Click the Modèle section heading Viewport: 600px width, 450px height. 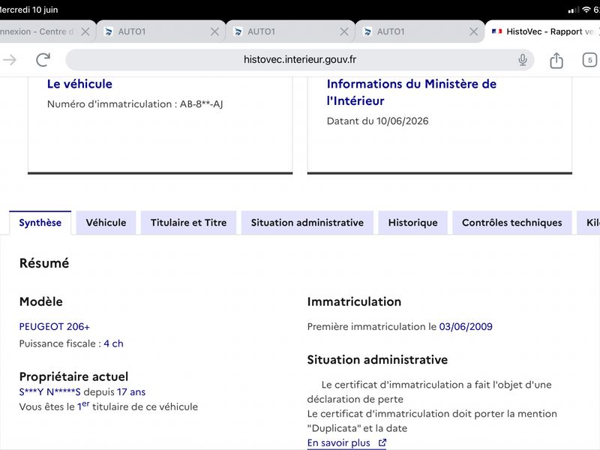coord(40,301)
